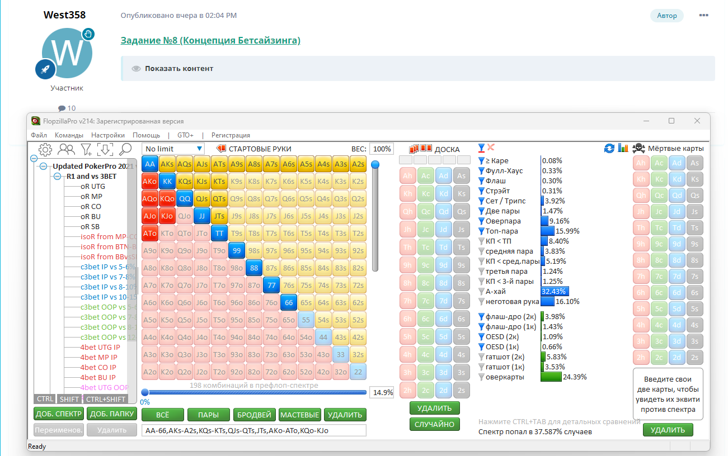Click the magnifying glass search icon
The height and width of the screenshot is (456, 728).
[125, 149]
